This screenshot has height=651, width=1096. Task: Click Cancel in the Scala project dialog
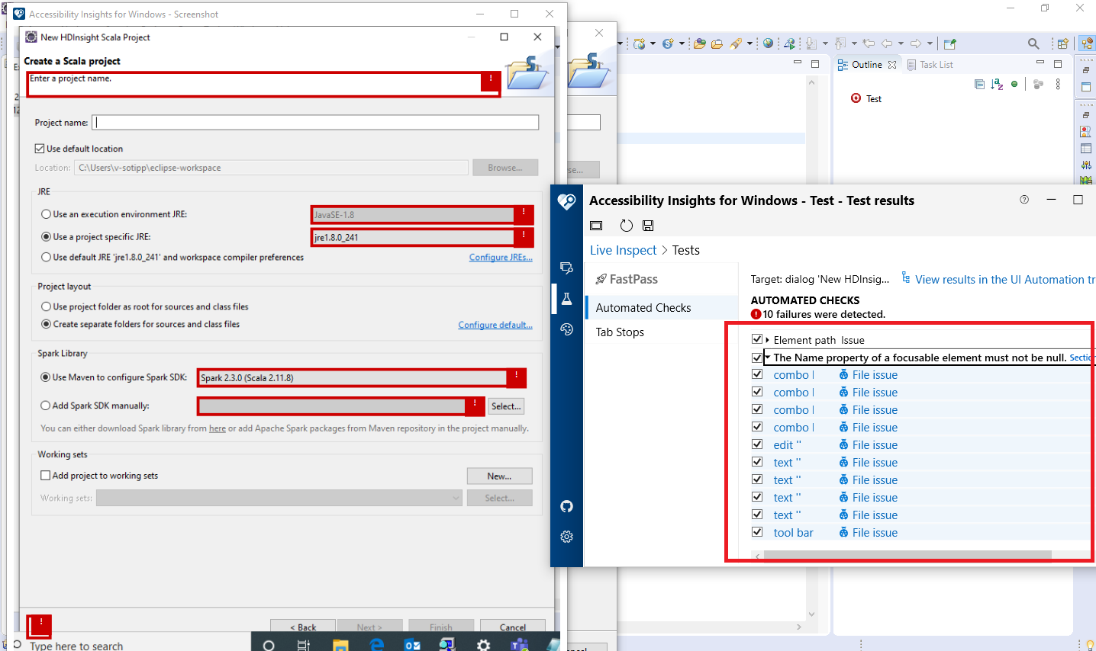(512, 627)
